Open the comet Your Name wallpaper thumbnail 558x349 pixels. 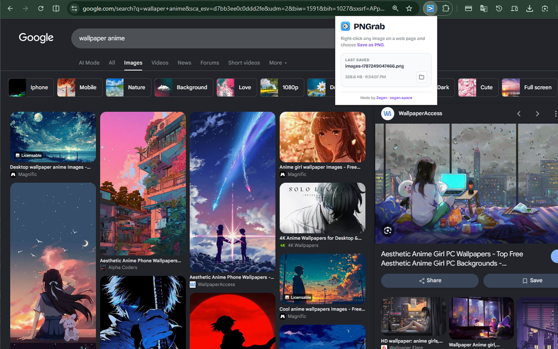[x=232, y=192]
